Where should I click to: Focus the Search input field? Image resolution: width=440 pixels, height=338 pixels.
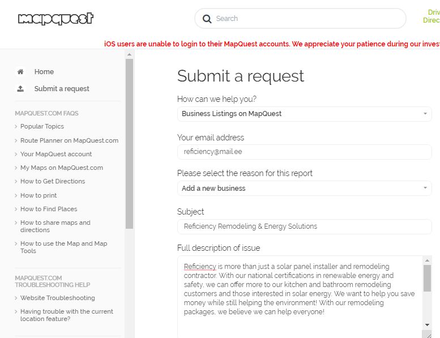pos(300,19)
